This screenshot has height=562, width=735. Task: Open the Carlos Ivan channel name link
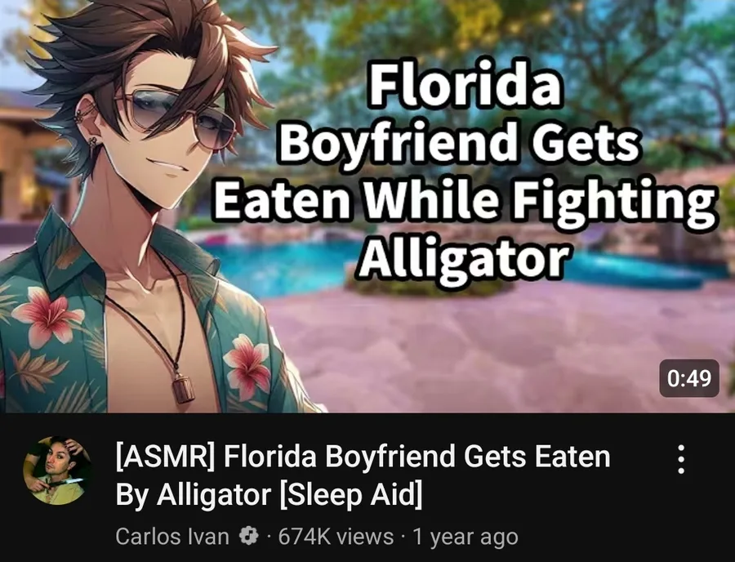pos(172,536)
